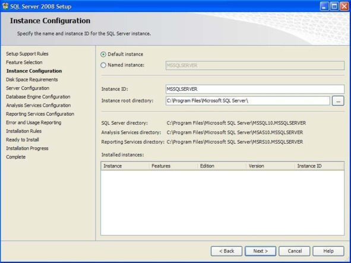Select Server Configuration step in sidebar
Viewport: 351px width, 263px height.
pos(27,88)
